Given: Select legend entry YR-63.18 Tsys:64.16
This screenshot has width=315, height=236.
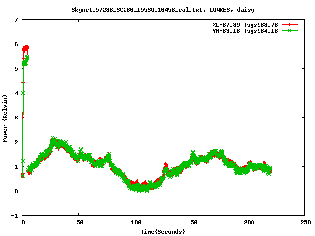Looking at the screenshot, I should tap(245, 31).
